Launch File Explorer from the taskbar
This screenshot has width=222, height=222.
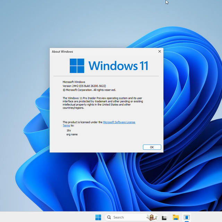tap(176, 217)
